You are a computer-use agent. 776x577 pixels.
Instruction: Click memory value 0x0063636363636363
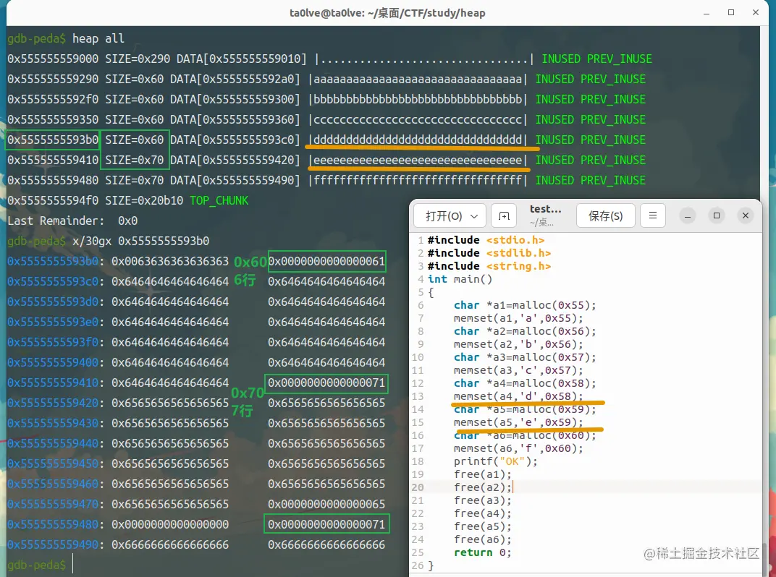(170, 261)
